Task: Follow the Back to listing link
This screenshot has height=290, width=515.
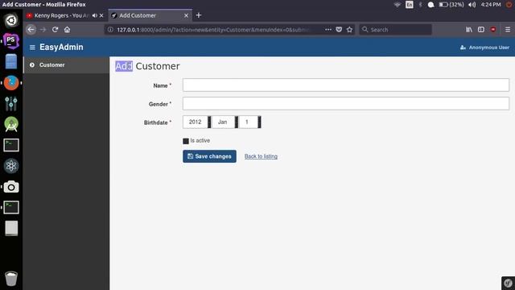Action: 261,156
